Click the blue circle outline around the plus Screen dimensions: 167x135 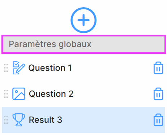(x=83, y=8)
